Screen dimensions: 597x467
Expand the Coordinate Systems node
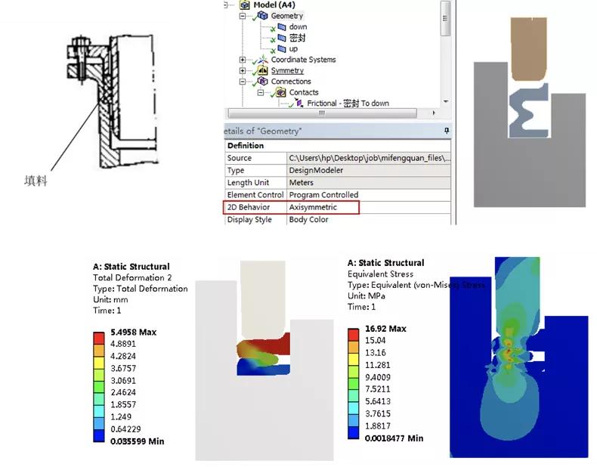coord(243,60)
